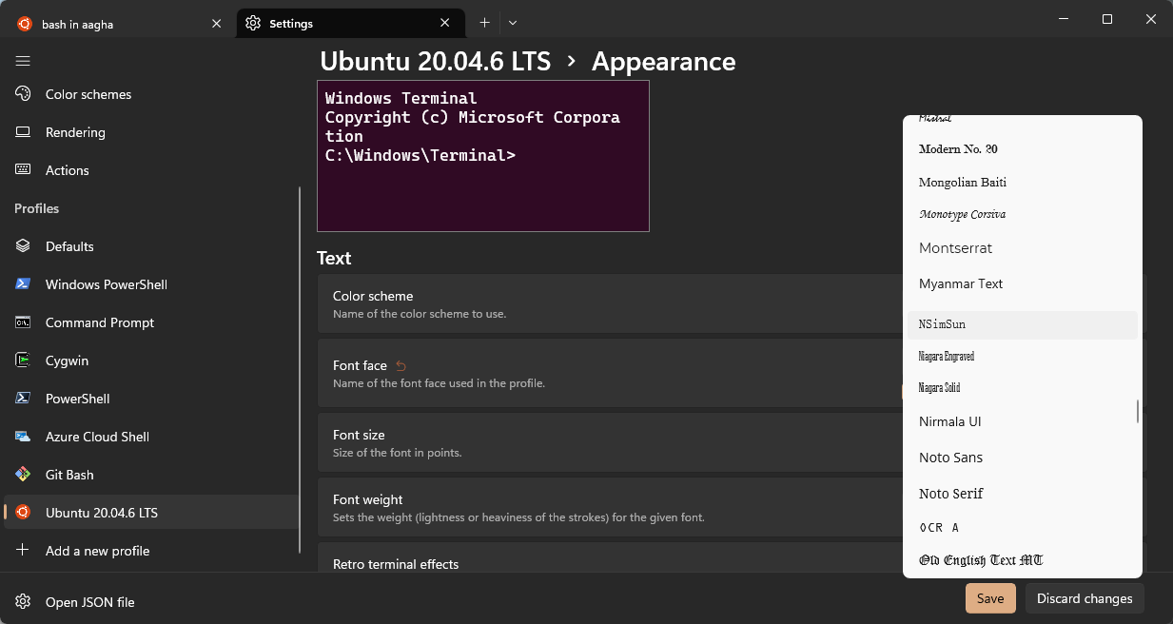Click the Cygwin profile icon
This screenshot has height=624, width=1173.
tap(23, 361)
